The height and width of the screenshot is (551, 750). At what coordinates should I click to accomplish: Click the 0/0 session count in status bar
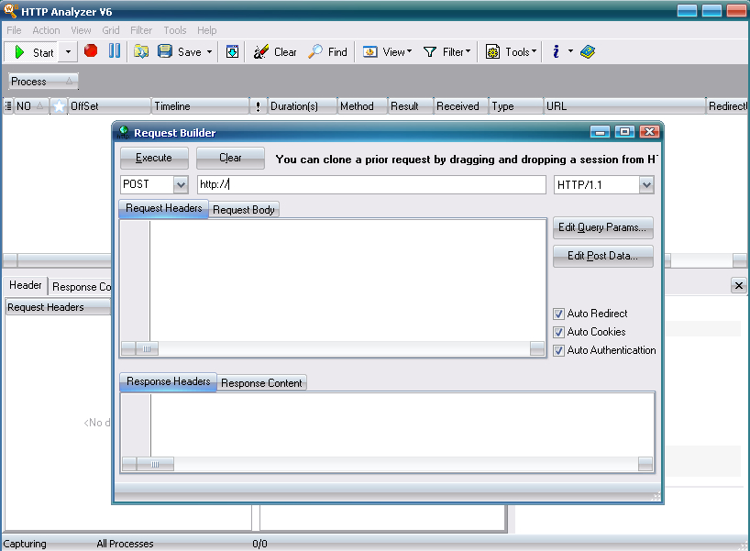pos(259,544)
